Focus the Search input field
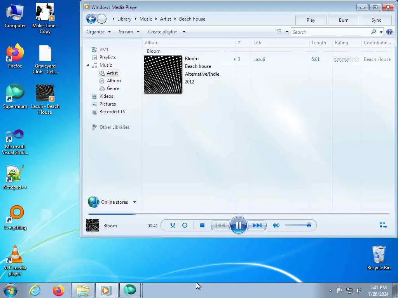This screenshot has height=298, width=398. coord(331,32)
